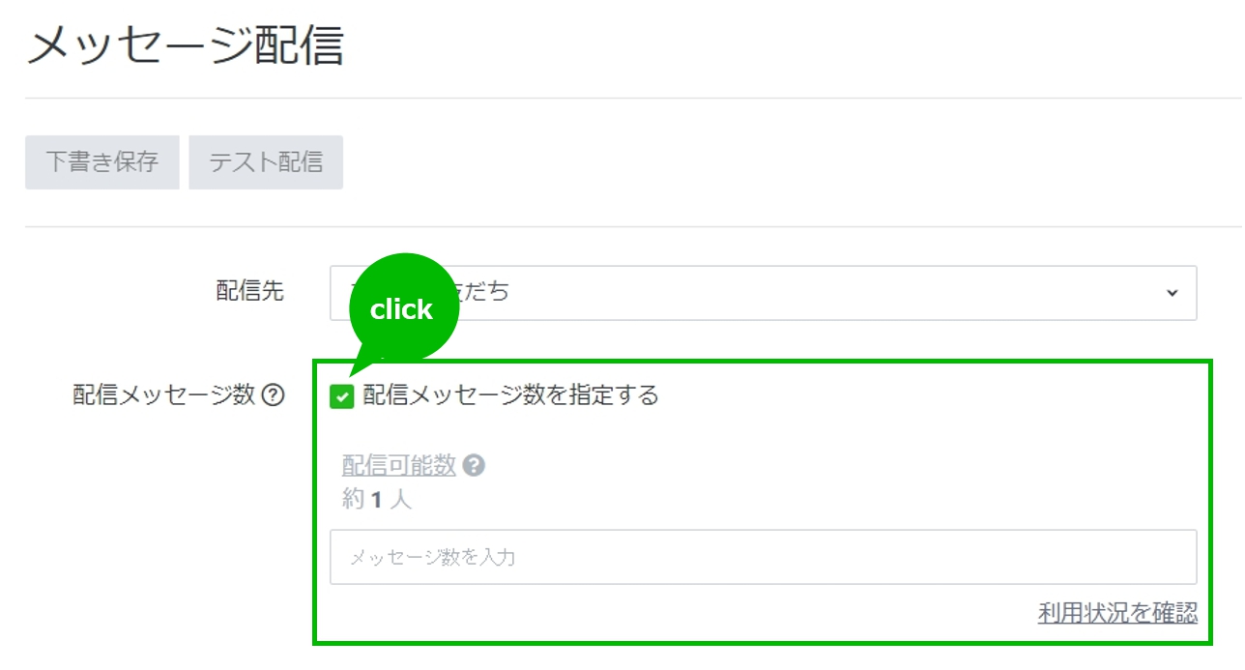Click the 約 1 人 count text
Viewport: 1245px width, 670px height.
(x=377, y=500)
